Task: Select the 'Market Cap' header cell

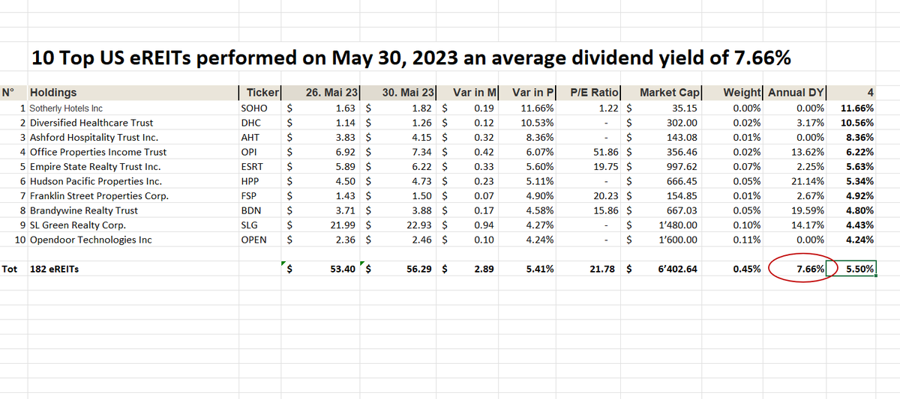Action: (x=662, y=93)
